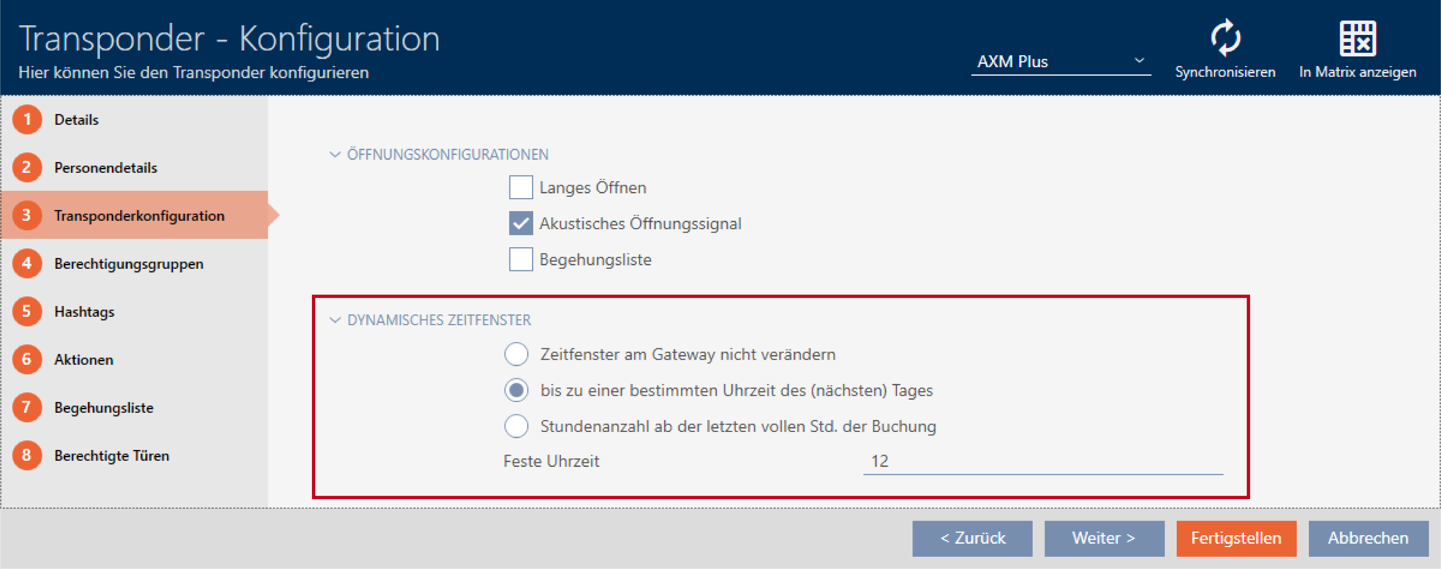Viewport: 1441px width, 569px height.
Task: Enable the Langes Öffnen checkbox
Action: point(521,187)
